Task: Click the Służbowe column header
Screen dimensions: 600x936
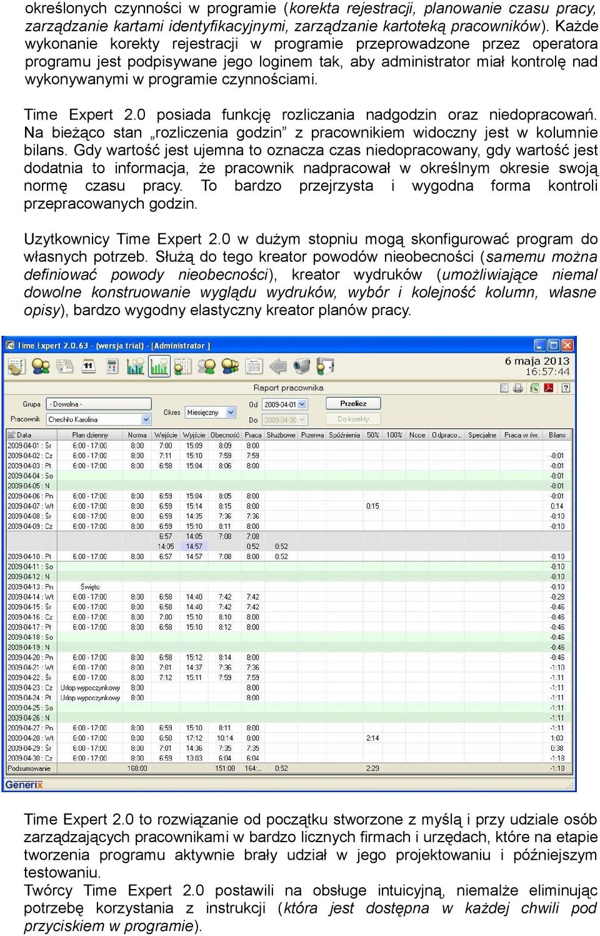Action: pyautogui.click(x=281, y=435)
